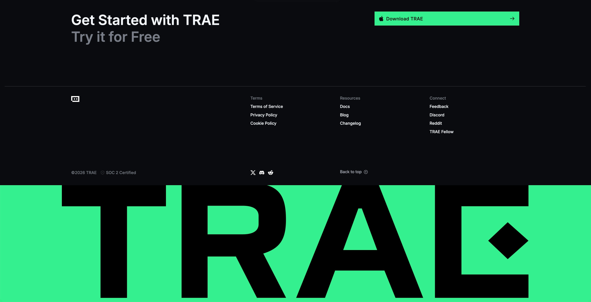Viewport: 591px width, 302px height.
Task: Click the Reddit social icon
Action: 271,173
